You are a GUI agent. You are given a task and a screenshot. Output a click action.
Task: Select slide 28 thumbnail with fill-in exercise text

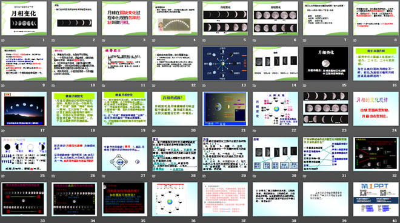[x=175, y=154]
